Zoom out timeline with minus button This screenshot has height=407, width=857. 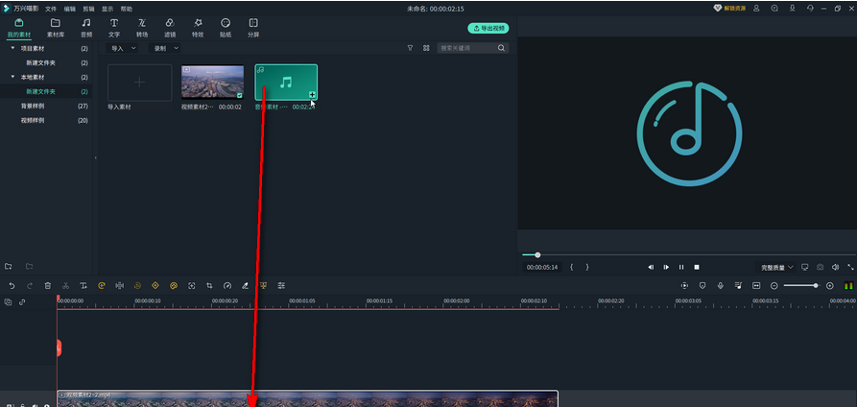pos(774,285)
